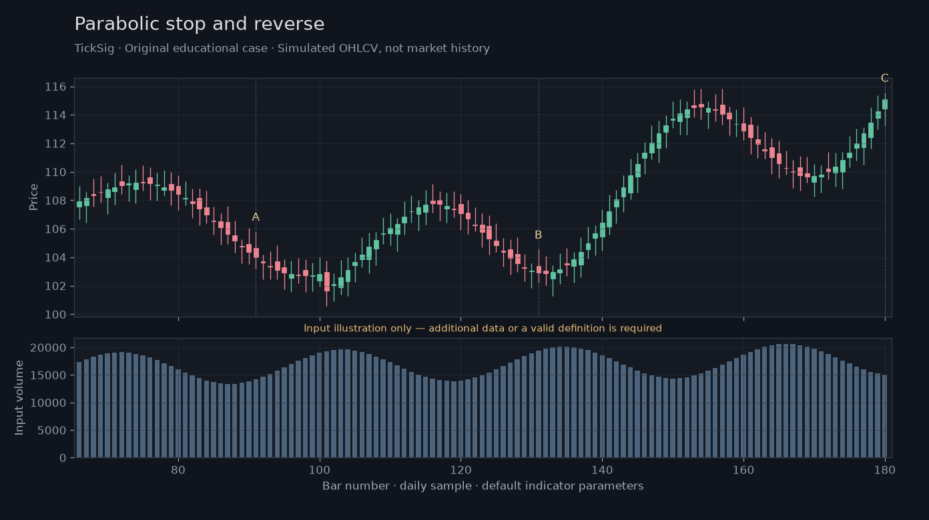Click the TickSig subtitle line under the title
The height and width of the screenshot is (520, 929).
[282, 49]
